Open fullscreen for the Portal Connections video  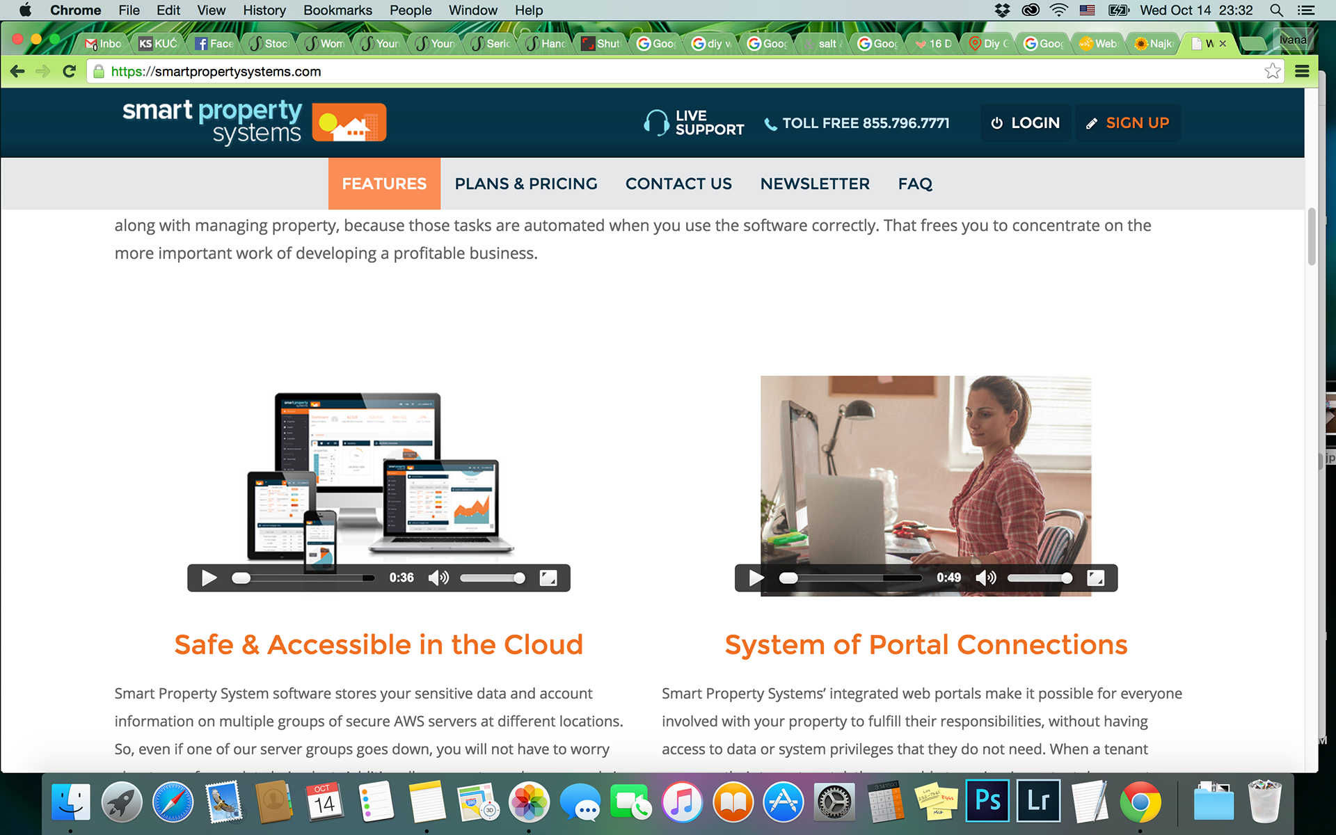pos(1096,578)
